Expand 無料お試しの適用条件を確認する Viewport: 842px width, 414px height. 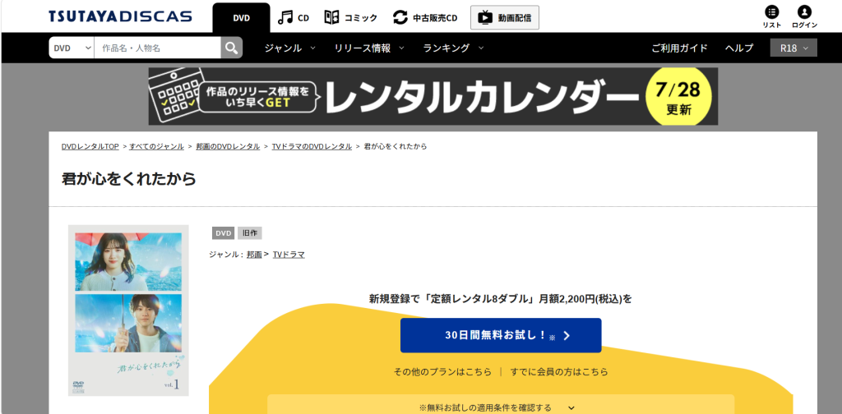click(501, 407)
